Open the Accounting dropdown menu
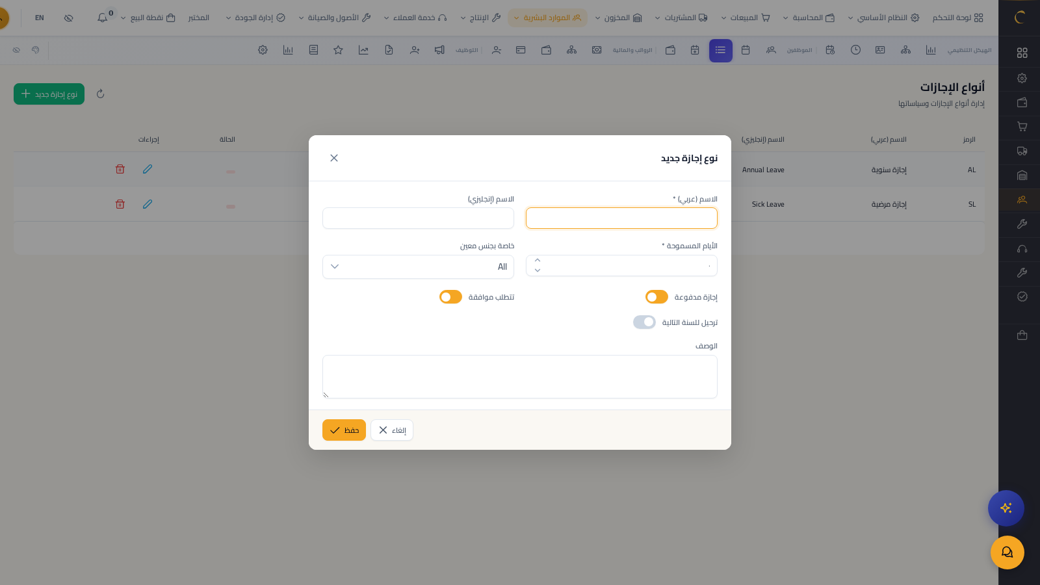The width and height of the screenshot is (1040, 585). point(809,18)
